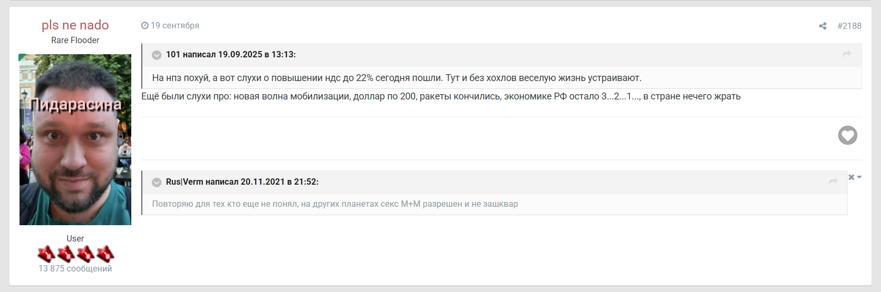This screenshot has height=292, width=881.
Task: Open the signature options dropdown caret
Action: [x=859, y=177]
